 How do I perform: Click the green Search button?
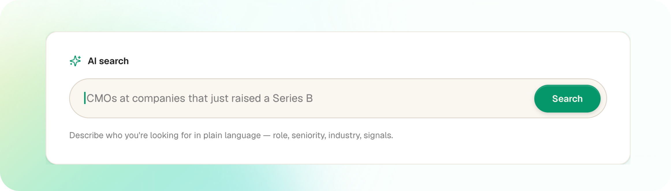[567, 99]
